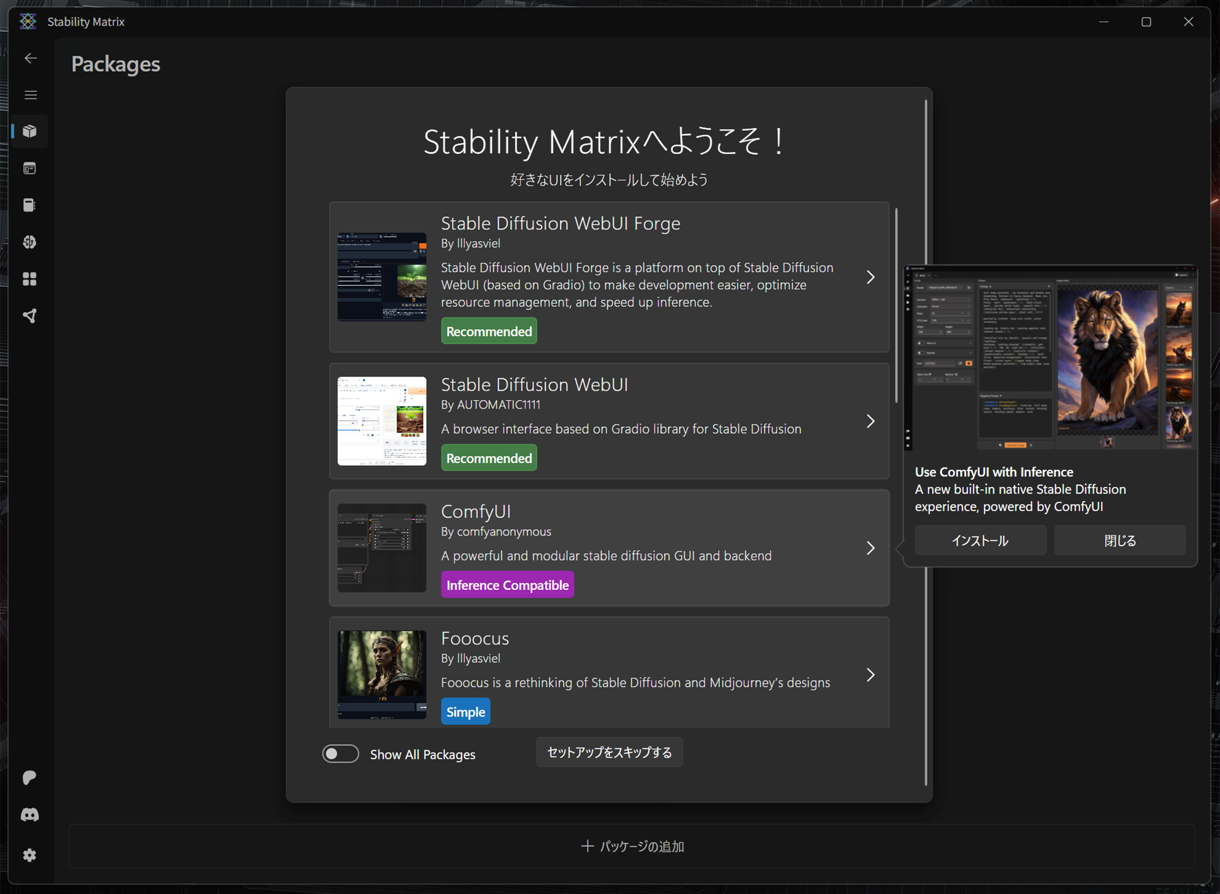Image resolution: width=1220 pixels, height=894 pixels.
Task: Open the Discord icon in sidebar
Action: click(30, 814)
